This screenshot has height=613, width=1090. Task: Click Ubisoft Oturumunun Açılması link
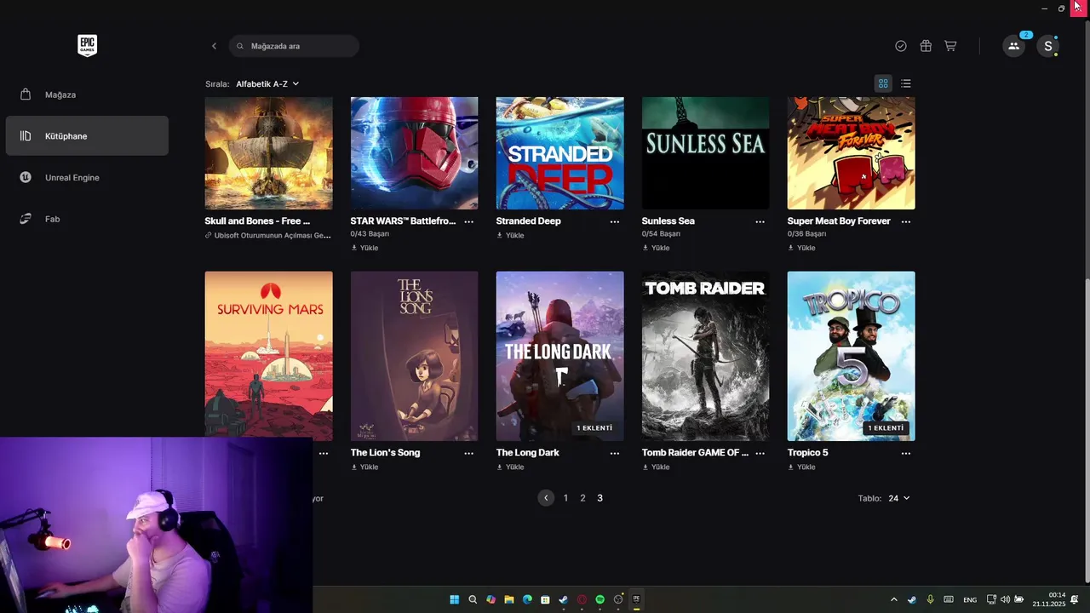(268, 235)
